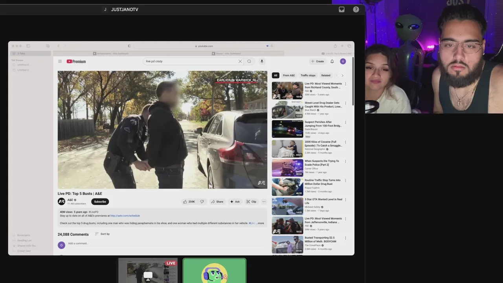Toggle Safari sidebar icon
This screenshot has height=283, width=503.
click(28, 46)
